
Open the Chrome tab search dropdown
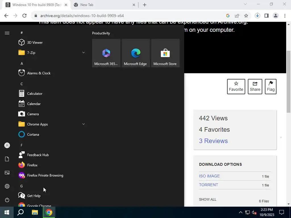[x=245, y=4]
